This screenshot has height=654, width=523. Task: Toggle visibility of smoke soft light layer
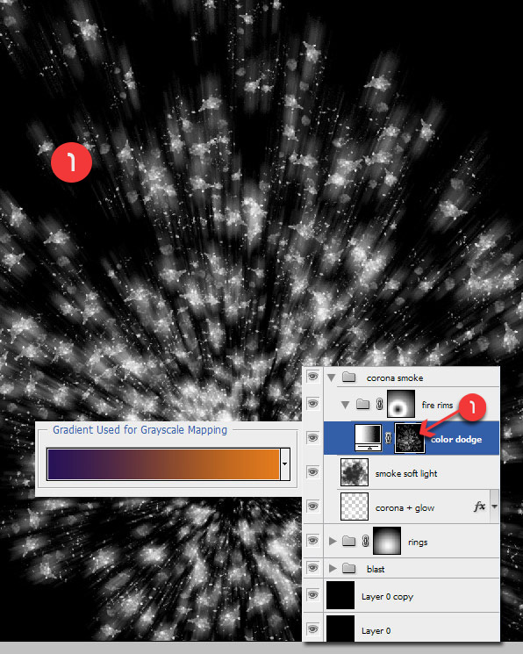click(x=312, y=471)
